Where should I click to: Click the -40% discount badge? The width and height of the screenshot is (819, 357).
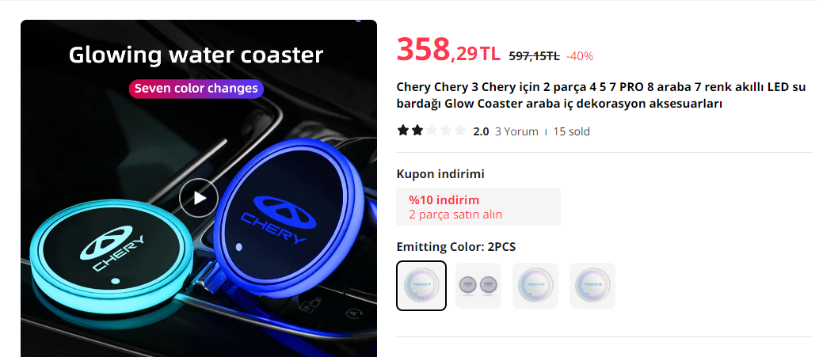[x=580, y=56]
